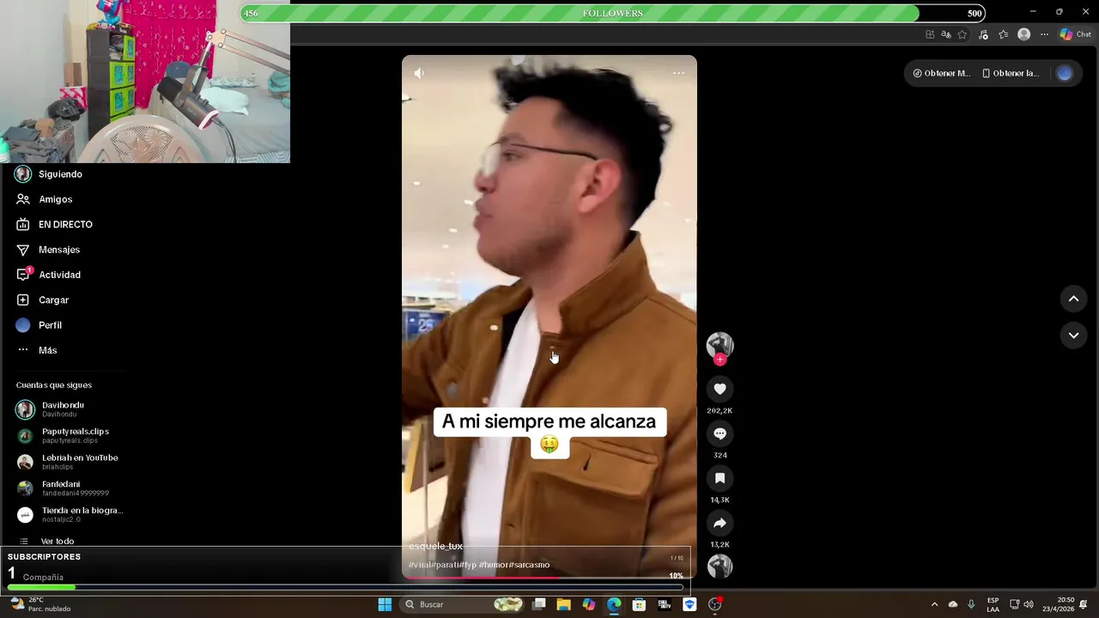Follow the creator via the red plus badge

point(720,360)
